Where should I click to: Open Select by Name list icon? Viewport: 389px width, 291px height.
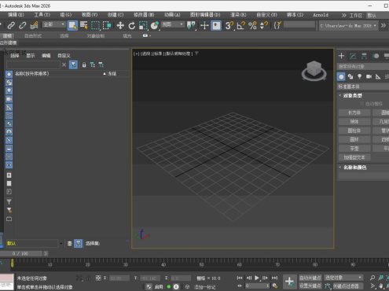[x=84, y=25]
